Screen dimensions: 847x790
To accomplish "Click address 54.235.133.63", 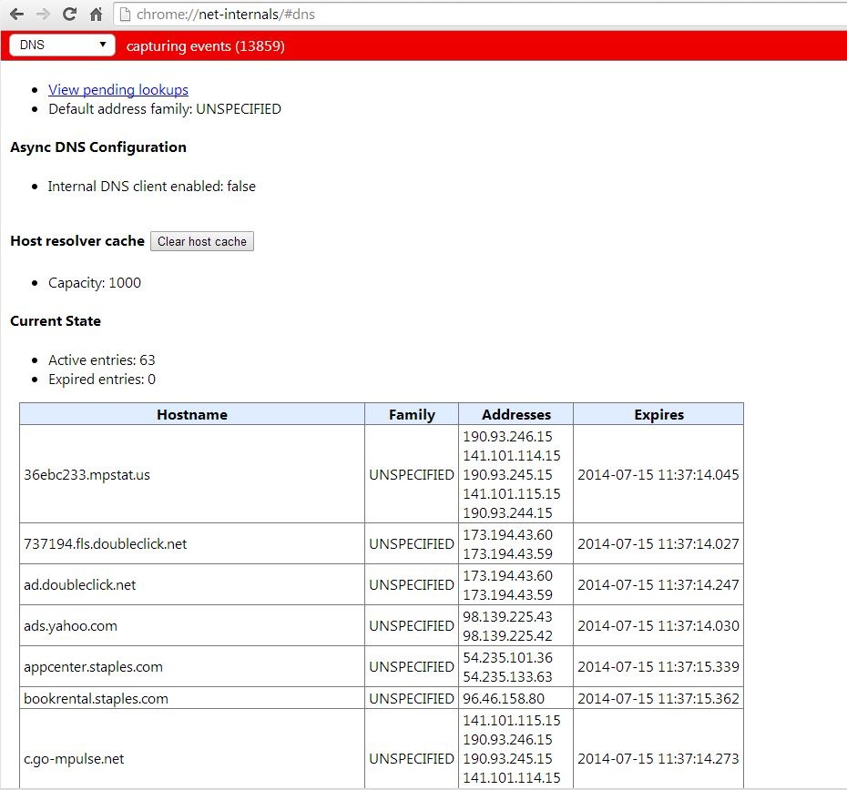I will tap(507, 676).
